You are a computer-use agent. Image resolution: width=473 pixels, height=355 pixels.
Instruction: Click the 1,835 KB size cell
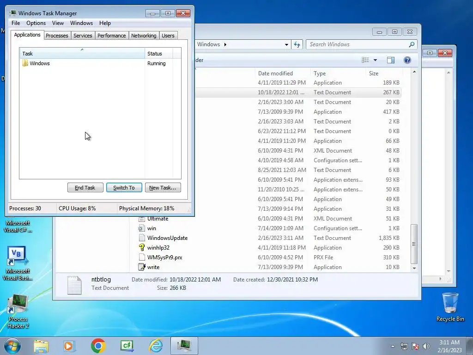[x=389, y=238]
